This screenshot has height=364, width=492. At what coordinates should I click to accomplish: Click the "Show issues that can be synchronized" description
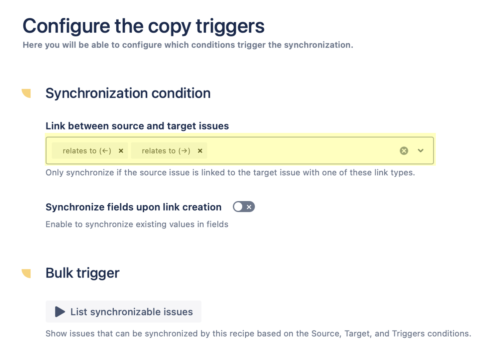click(258, 334)
